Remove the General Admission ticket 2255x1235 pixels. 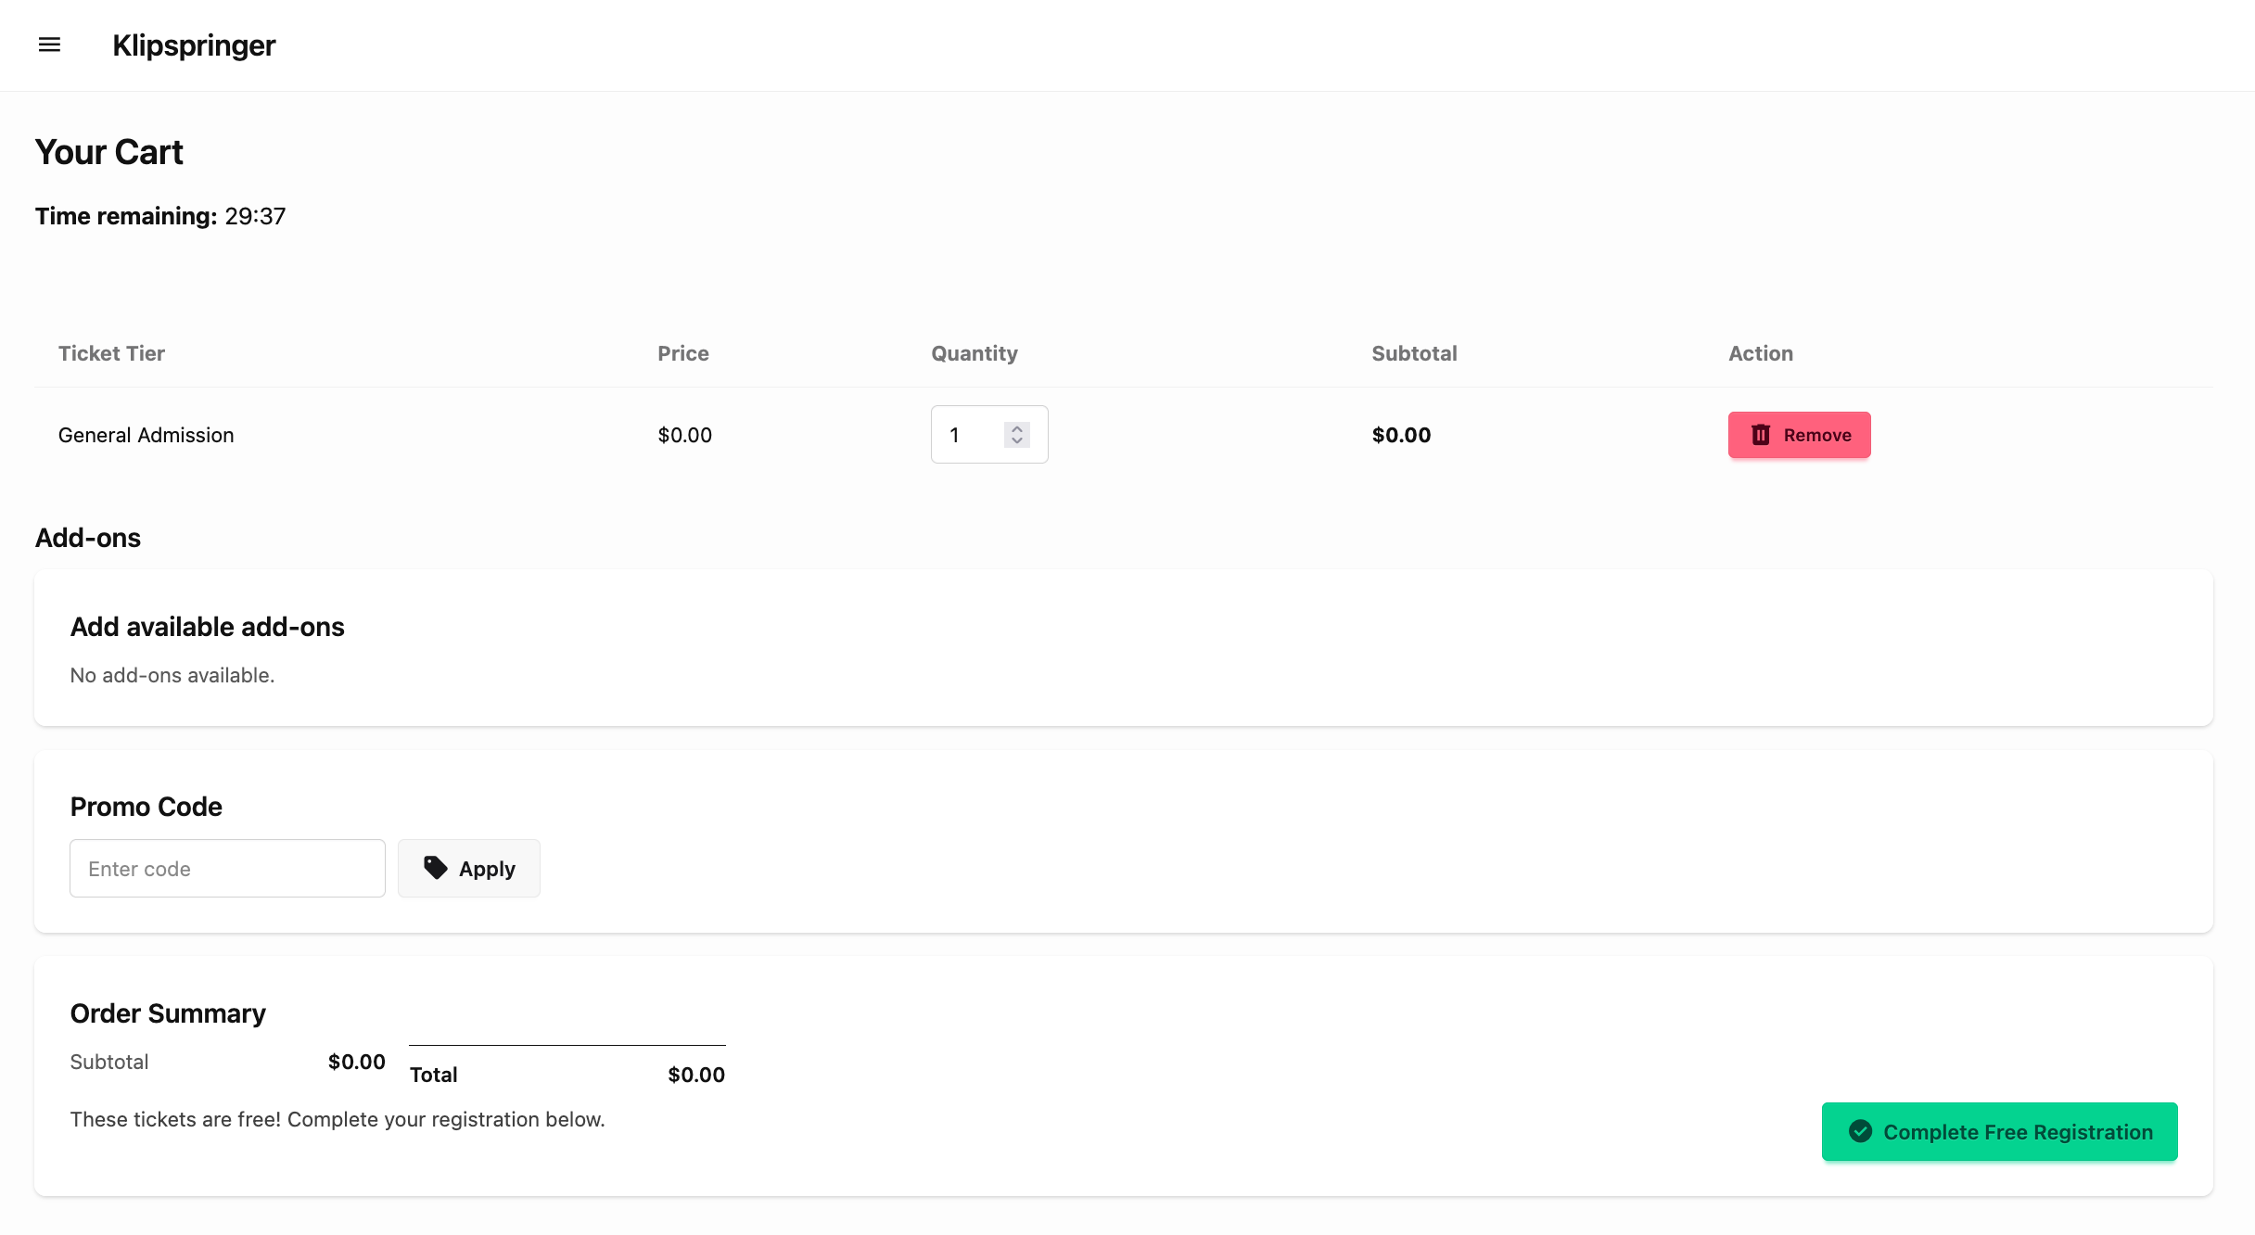[1799, 435]
